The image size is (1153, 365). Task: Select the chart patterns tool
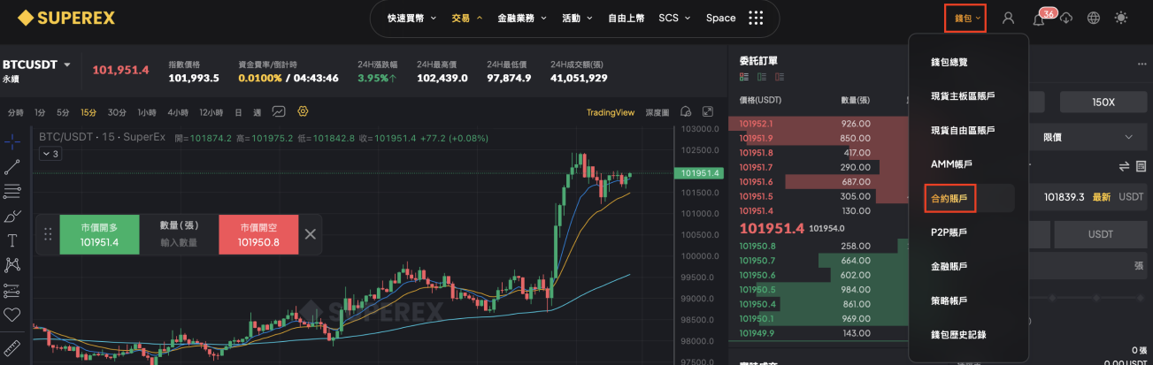tap(12, 264)
